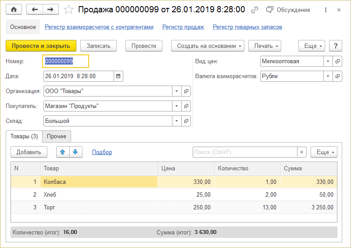The width and height of the screenshot is (351, 248).
Task: Select the Хлеб row cell
Action: point(99,194)
